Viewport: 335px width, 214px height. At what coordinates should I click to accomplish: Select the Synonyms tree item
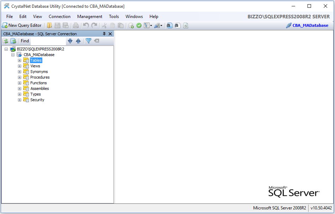pyautogui.click(x=39, y=72)
